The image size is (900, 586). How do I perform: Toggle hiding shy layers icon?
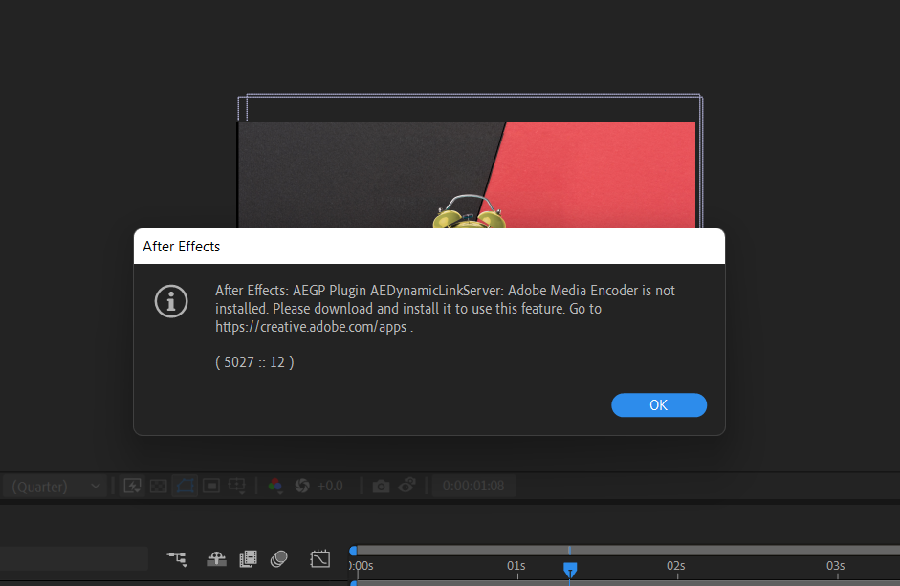[216, 558]
